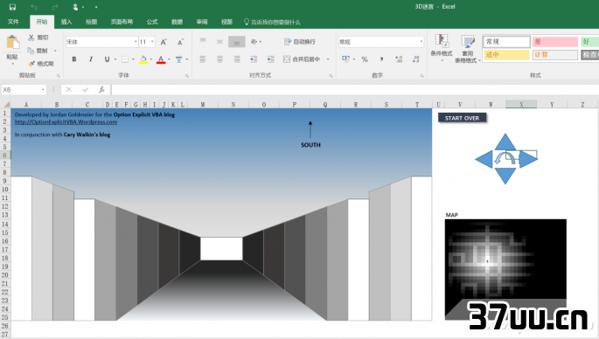The image size is (599, 339).
Task: Click the red font color A
Action: pos(161,59)
